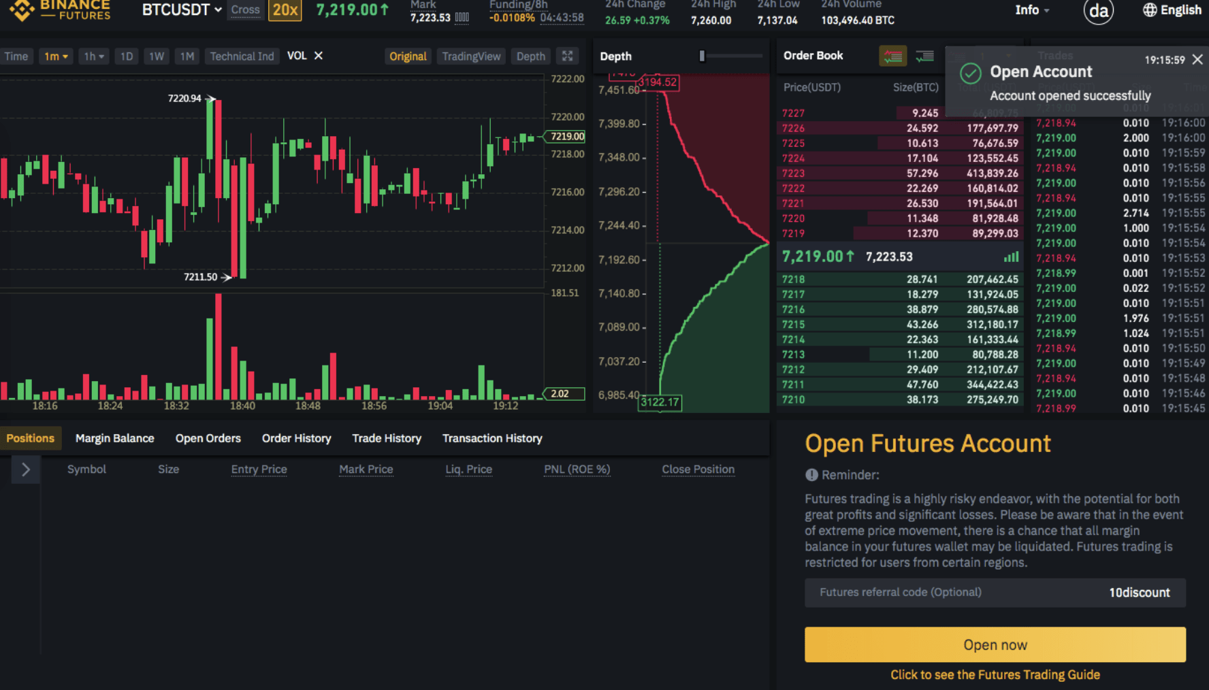Image resolution: width=1209 pixels, height=690 pixels.
Task: Open the Margin Balance tab
Action: pyautogui.click(x=114, y=438)
